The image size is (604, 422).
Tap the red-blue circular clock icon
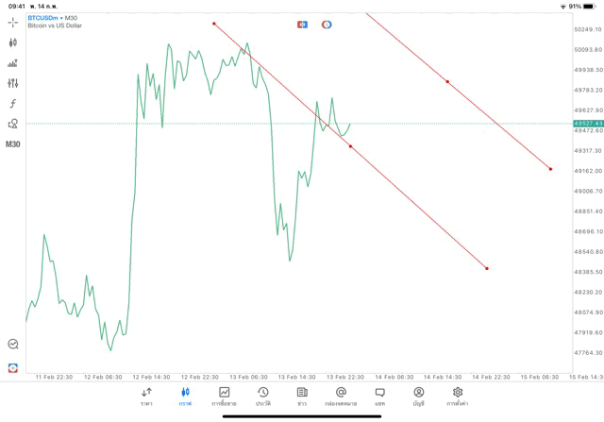(x=327, y=25)
